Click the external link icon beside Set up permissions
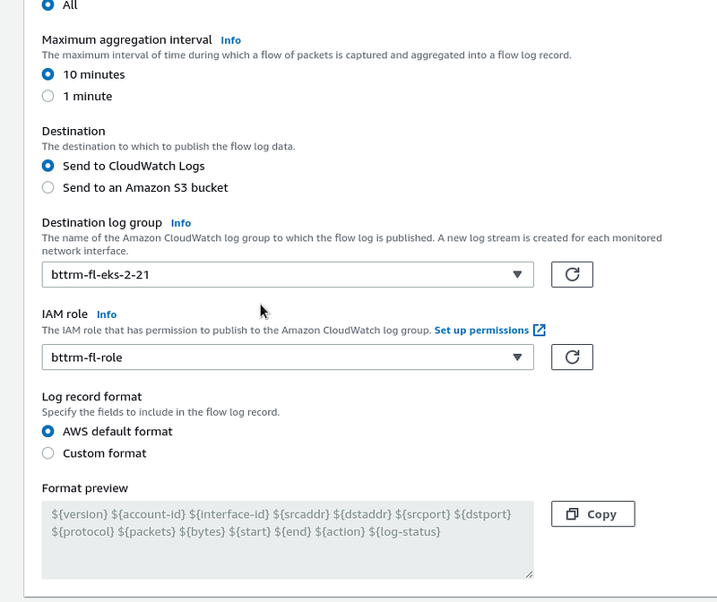 point(540,330)
